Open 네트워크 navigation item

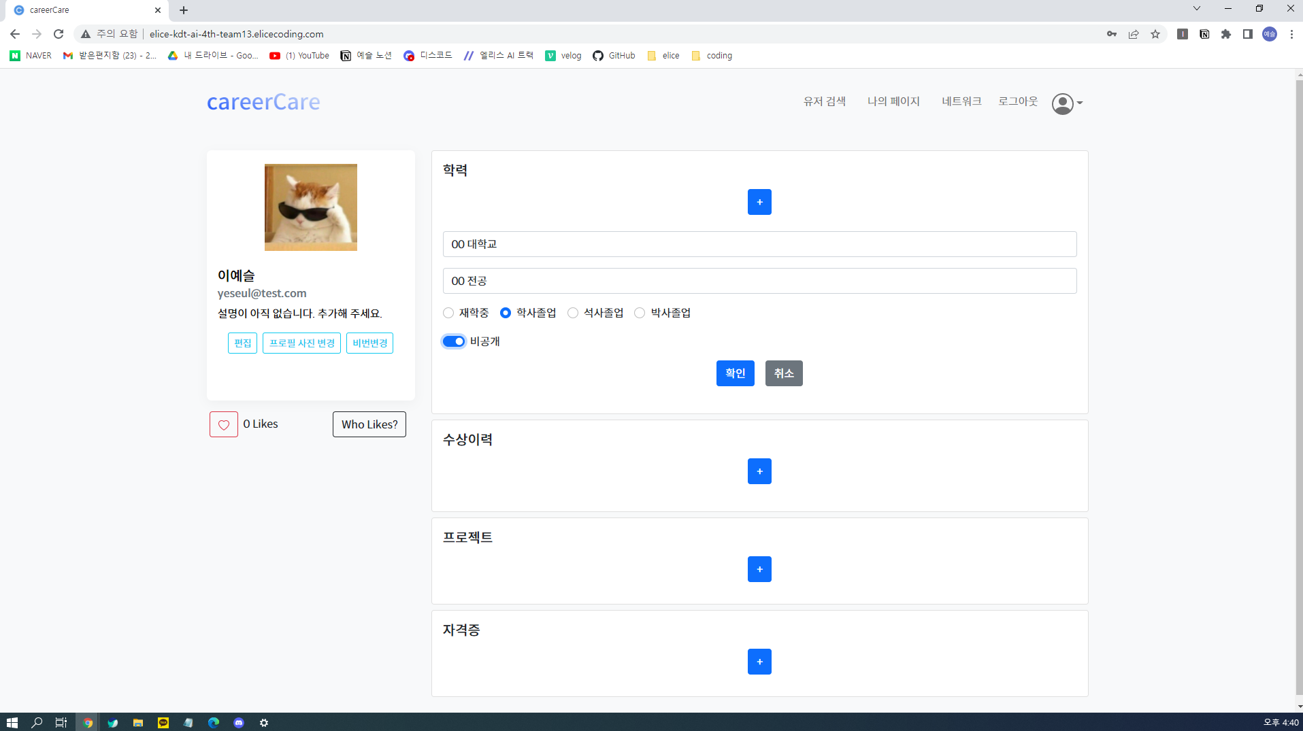961,101
